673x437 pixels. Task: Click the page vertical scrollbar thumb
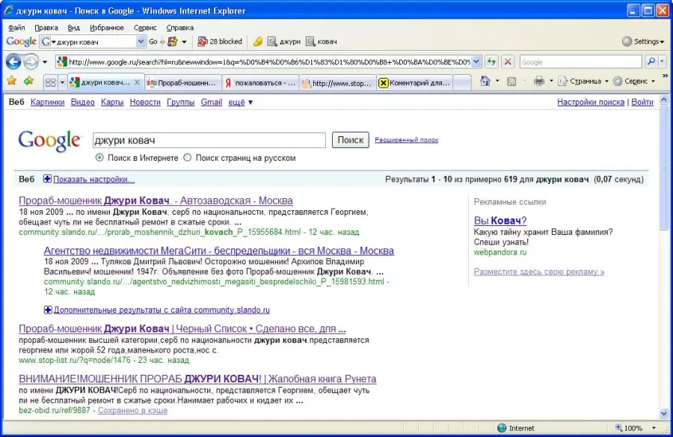click(664, 168)
